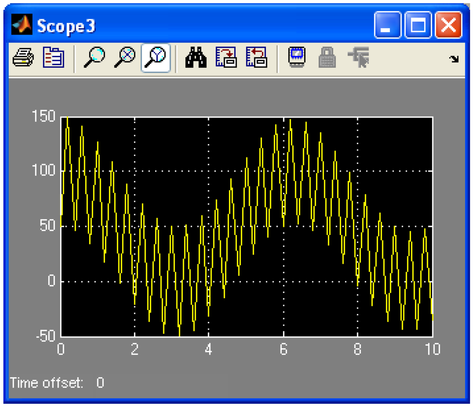This screenshot has height=408, width=473.
Task: Click the 150 label on the y-axis
Action: click(x=44, y=116)
